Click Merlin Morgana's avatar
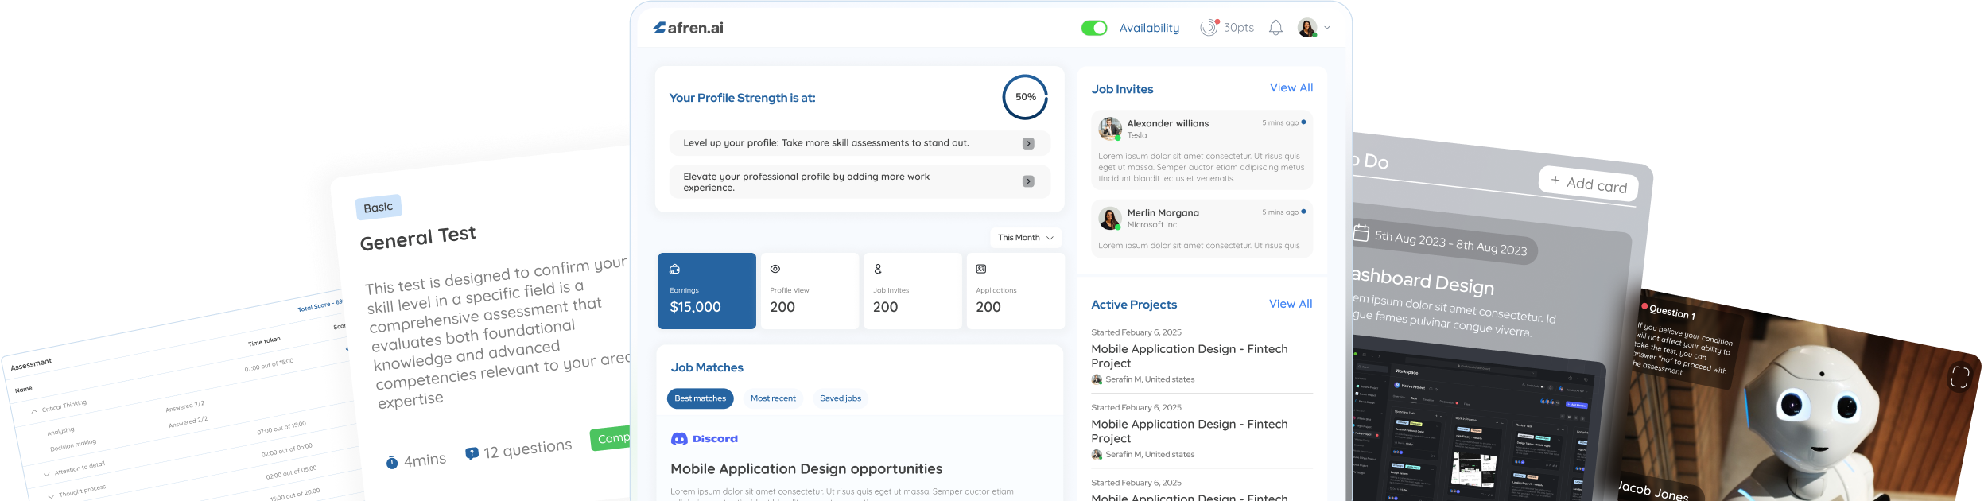The width and height of the screenshot is (1984, 501). click(x=1110, y=218)
